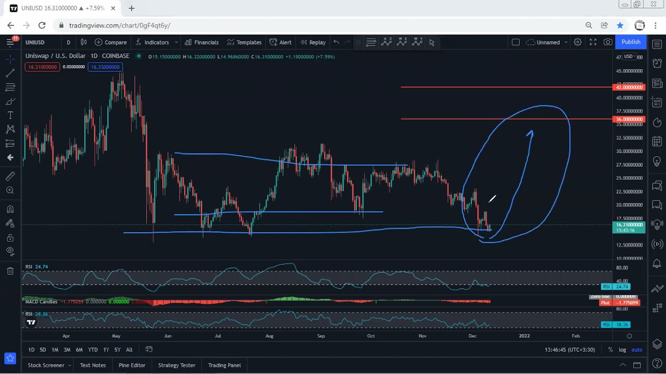Click the market status green dot
Screen dimensions: 666x374
click(x=138, y=56)
